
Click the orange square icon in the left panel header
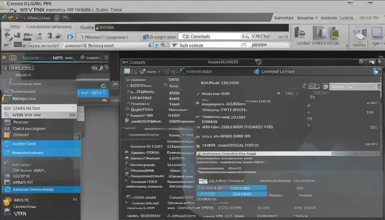(4, 58)
